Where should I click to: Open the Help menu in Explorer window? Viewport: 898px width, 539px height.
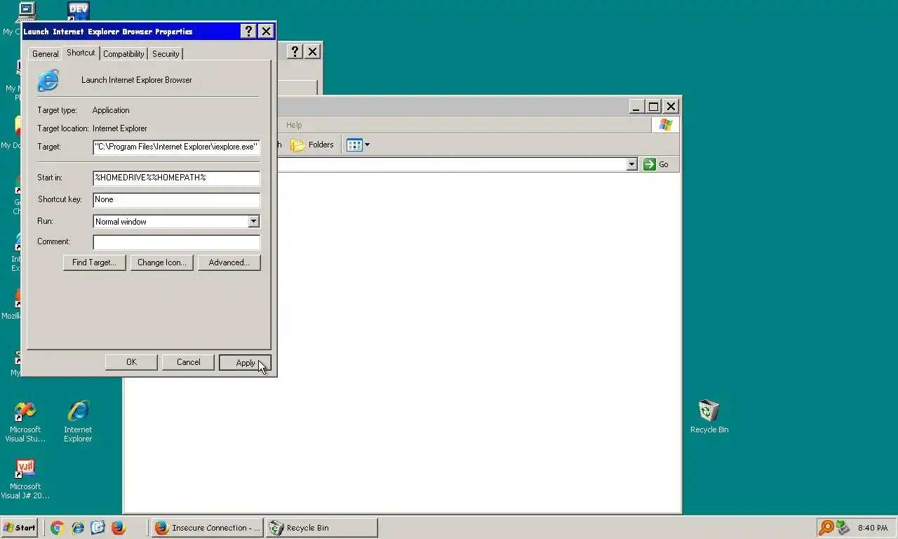(294, 125)
